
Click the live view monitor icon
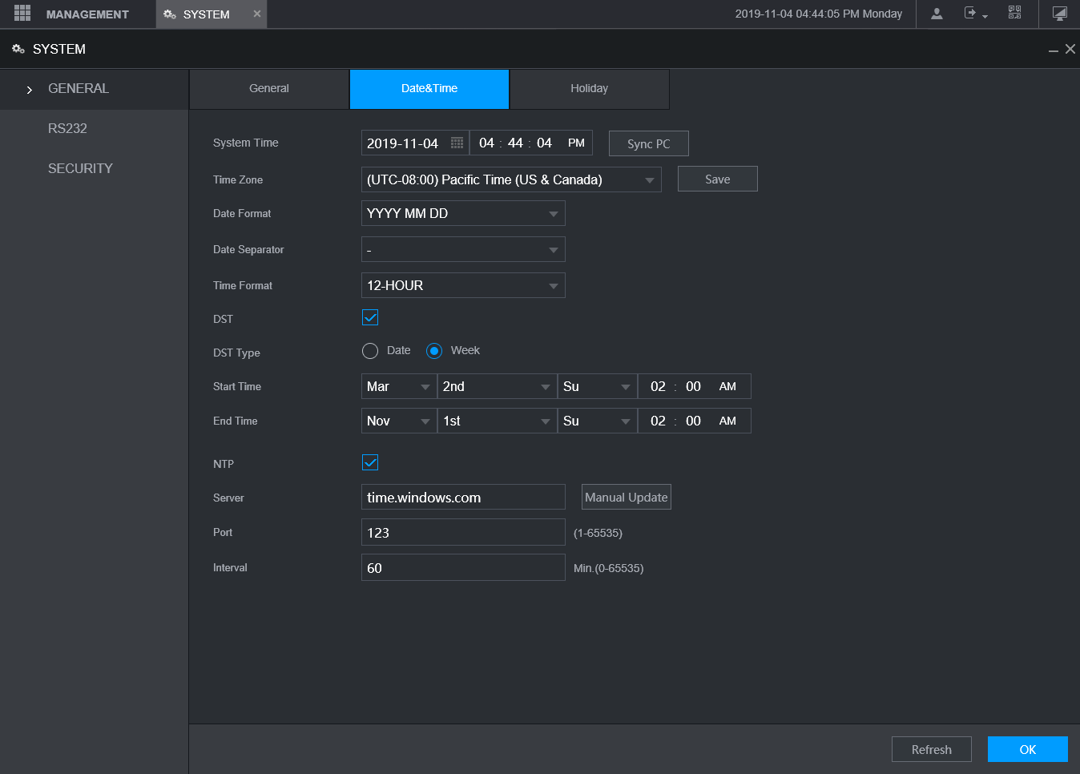[1059, 14]
